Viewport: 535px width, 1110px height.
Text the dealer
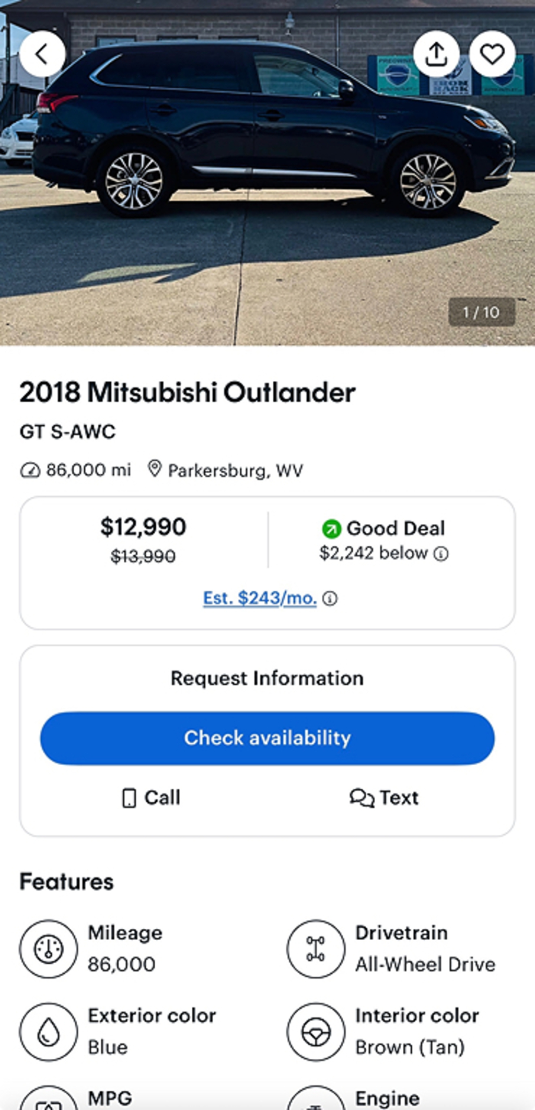pos(384,798)
